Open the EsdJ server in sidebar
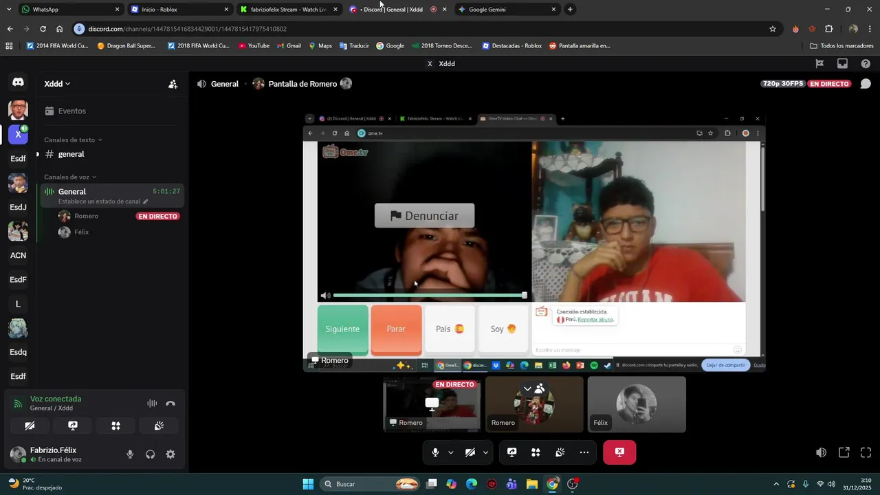This screenshot has width=880, height=495. click(18, 207)
